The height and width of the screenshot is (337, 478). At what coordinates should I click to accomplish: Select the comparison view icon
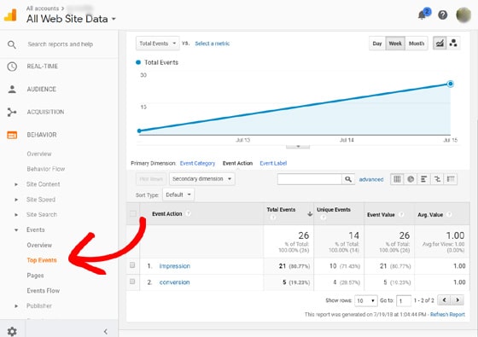click(x=437, y=179)
